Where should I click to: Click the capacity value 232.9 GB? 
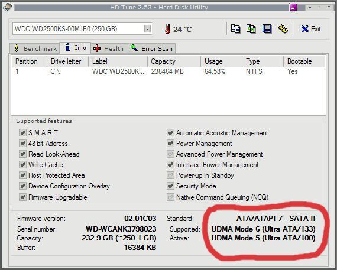pos(119,238)
